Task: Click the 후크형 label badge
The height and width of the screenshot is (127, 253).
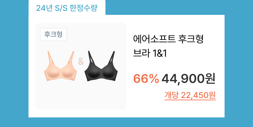Action: pyautogui.click(x=53, y=35)
